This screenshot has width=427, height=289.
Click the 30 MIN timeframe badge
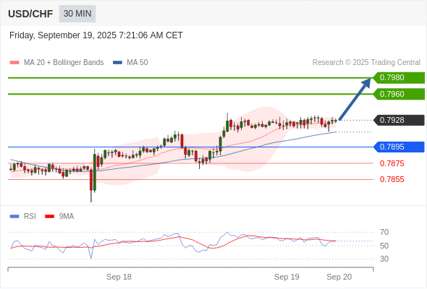(x=77, y=14)
